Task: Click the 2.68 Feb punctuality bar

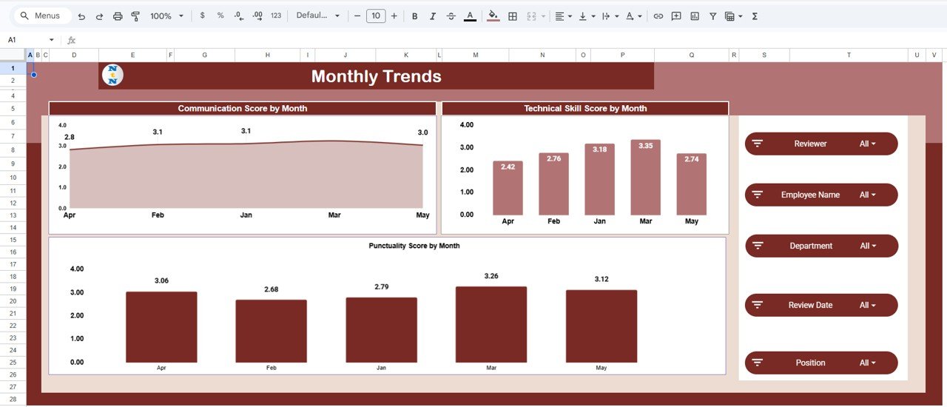Action: (x=271, y=332)
